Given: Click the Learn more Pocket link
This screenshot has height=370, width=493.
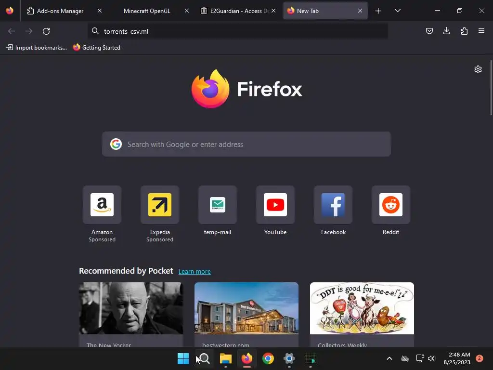Looking at the screenshot, I should 195,272.
